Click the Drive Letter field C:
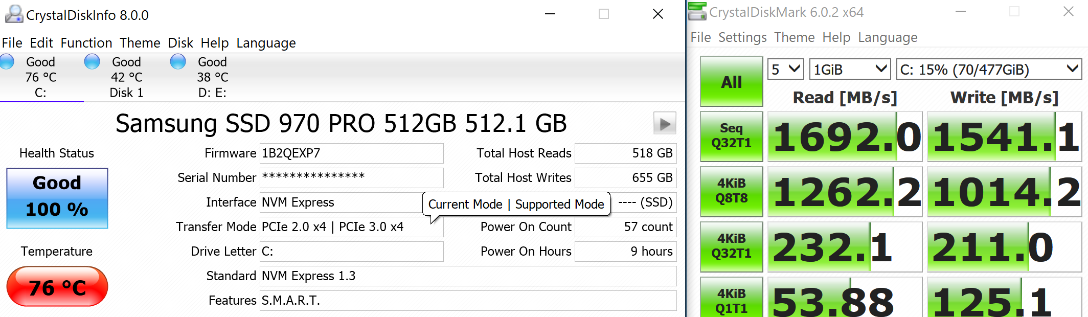This screenshot has width=1088, height=317. tap(352, 252)
